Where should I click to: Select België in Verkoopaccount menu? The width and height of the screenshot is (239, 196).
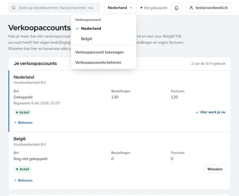[x=103, y=39]
